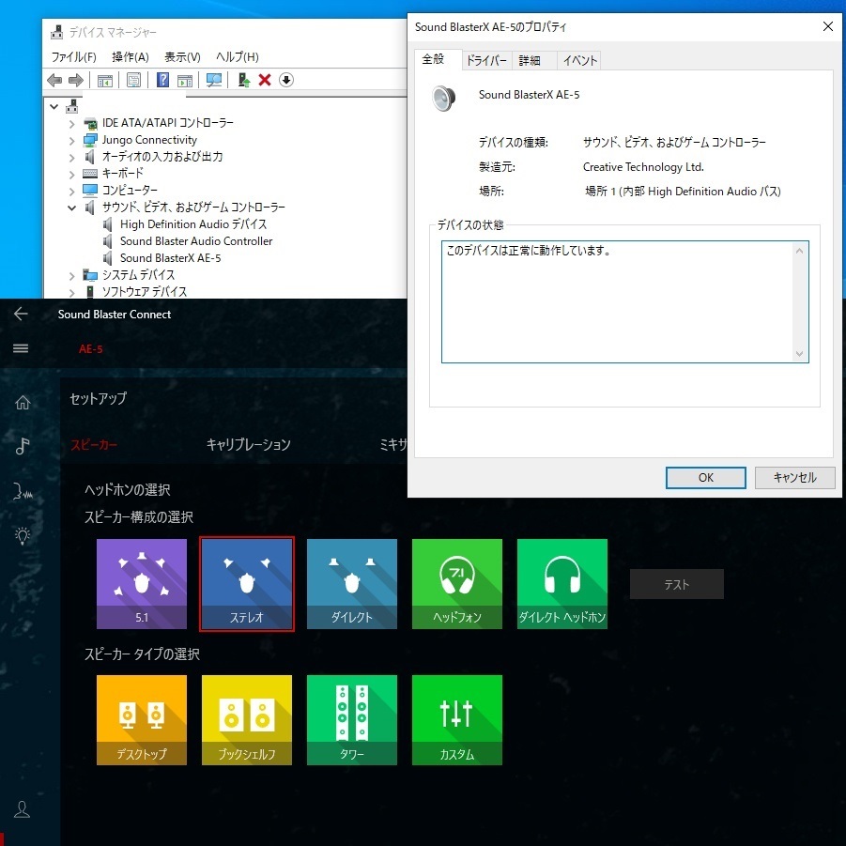Image resolution: width=846 pixels, height=846 pixels.
Task: Switch to the 詳細 tab
Action: point(530,60)
